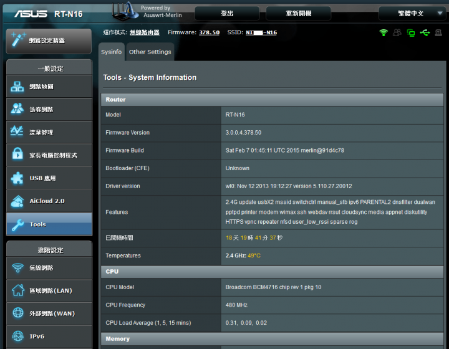Switch to the Other Settings tab
The image size is (449, 349).
pos(150,52)
